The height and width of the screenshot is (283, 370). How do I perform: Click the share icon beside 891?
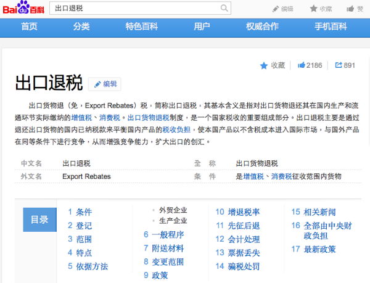click(x=339, y=65)
